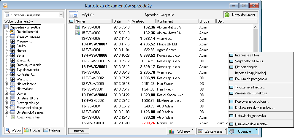
Task: Click the report icon on Zestawienia
Action: pos(201,131)
